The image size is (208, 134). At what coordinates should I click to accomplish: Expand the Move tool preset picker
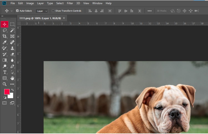pos(11,11)
